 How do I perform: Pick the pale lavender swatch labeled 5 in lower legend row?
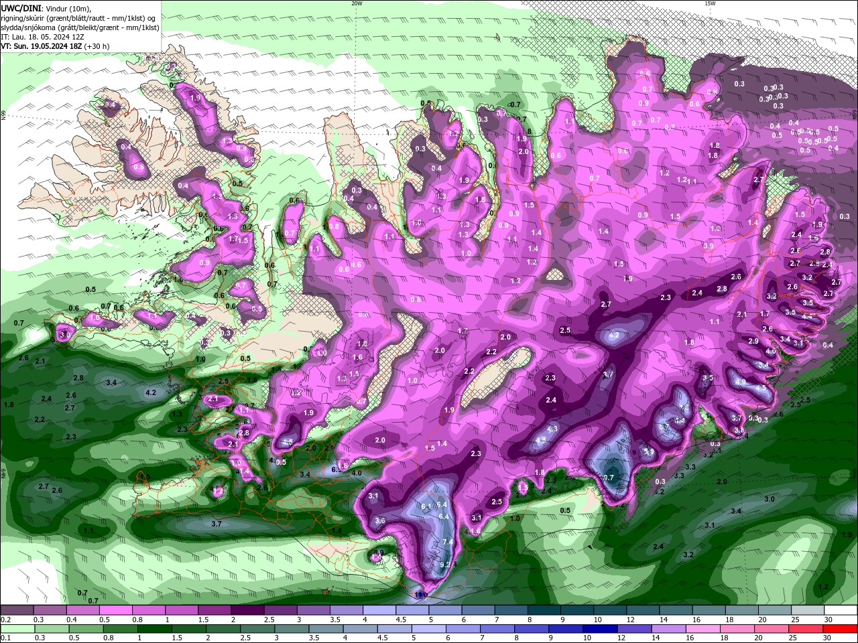click(x=428, y=629)
